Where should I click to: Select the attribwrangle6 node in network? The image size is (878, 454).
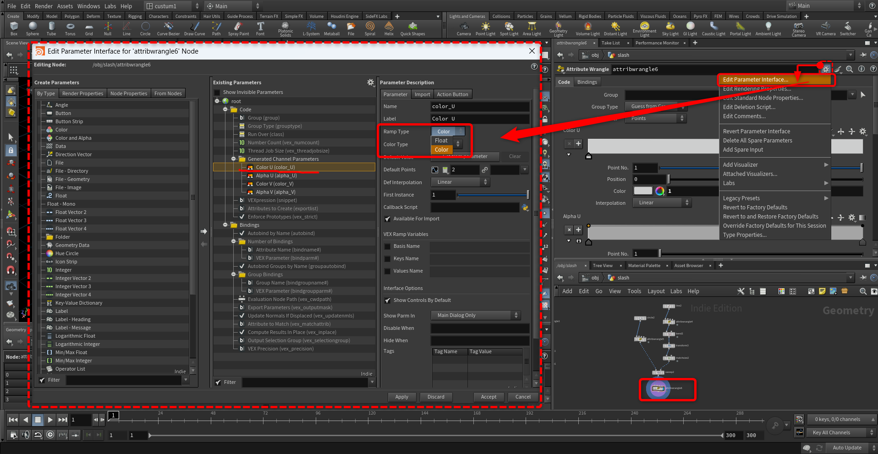pos(658,388)
